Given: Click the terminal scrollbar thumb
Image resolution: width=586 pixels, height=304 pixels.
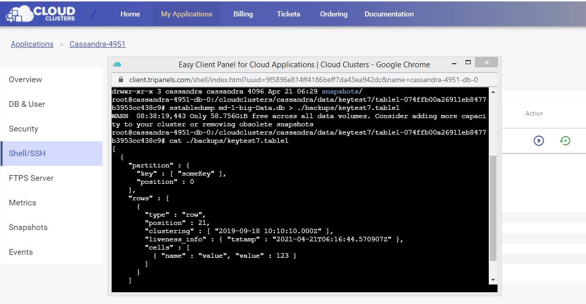Looking at the screenshot, I should tap(493, 208).
